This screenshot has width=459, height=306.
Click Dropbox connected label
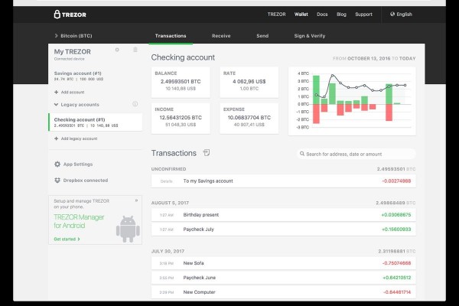(x=86, y=181)
